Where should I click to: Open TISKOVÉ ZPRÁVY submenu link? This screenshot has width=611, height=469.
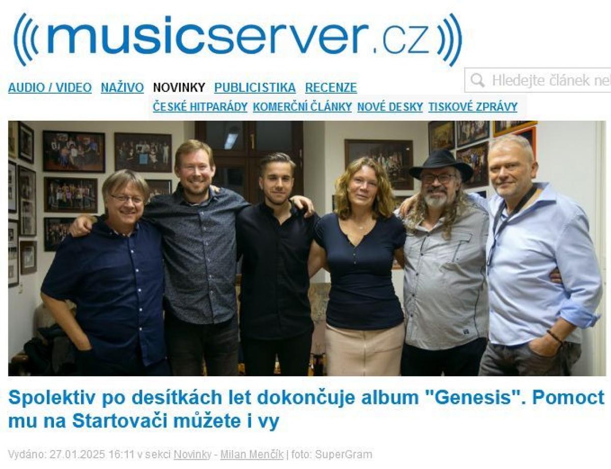pos(473,107)
